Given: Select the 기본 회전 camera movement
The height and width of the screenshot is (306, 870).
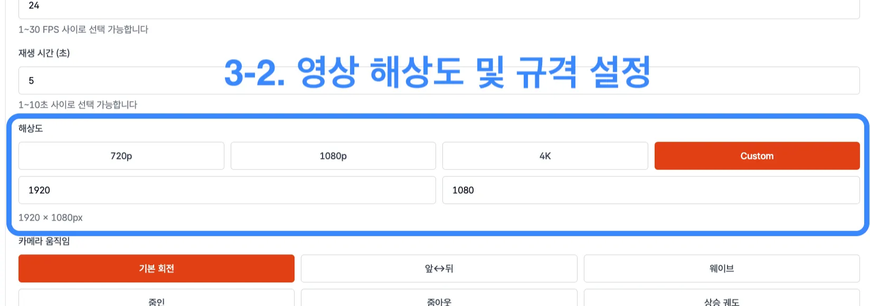Looking at the screenshot, I should pyautogui.click(x=156, y=269).
